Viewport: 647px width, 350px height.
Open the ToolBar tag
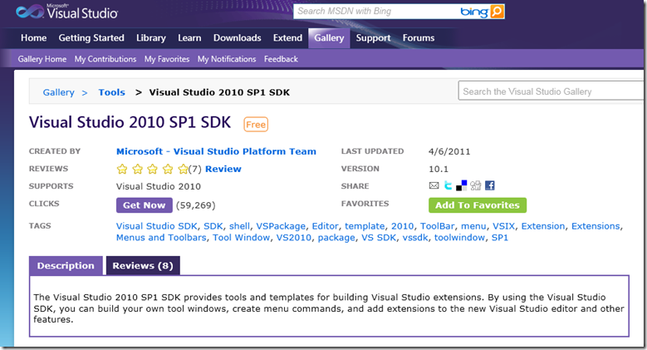(x=438, y=226)
